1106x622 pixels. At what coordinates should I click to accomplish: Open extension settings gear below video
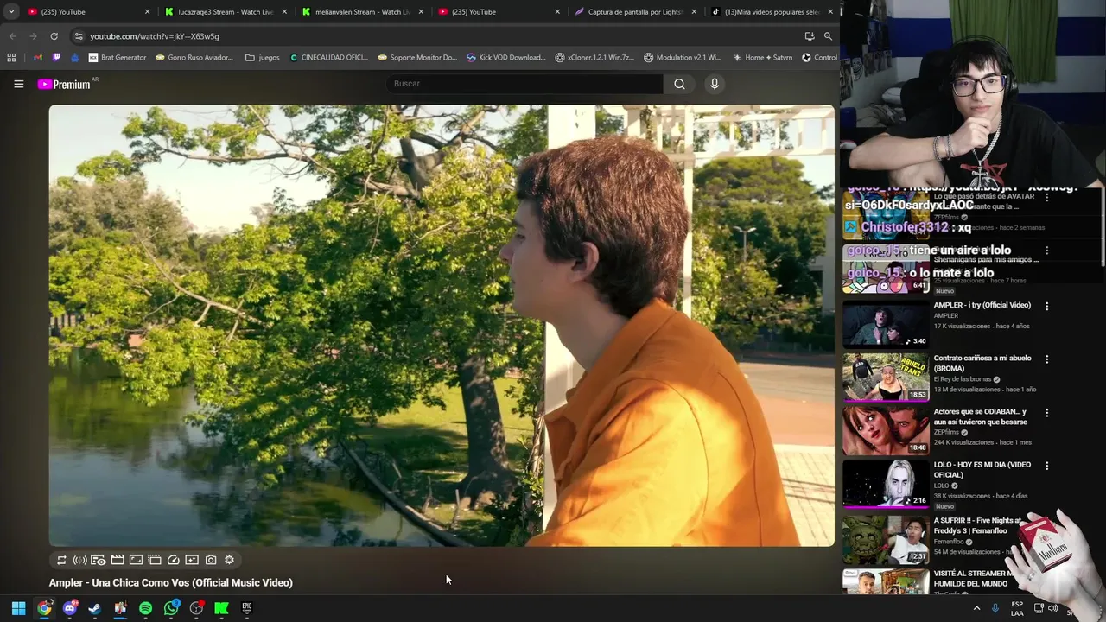tap(229, 560)
